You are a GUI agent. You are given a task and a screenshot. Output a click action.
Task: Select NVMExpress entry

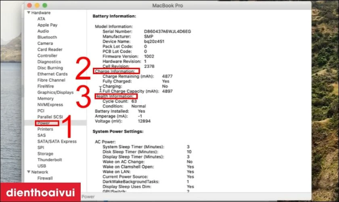point(50,105)
